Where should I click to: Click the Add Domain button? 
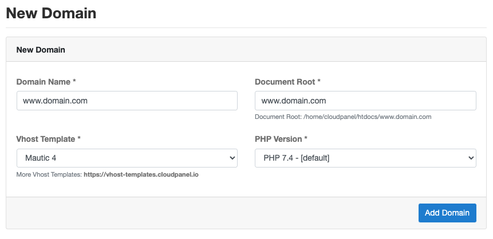(x=447, y=213)
